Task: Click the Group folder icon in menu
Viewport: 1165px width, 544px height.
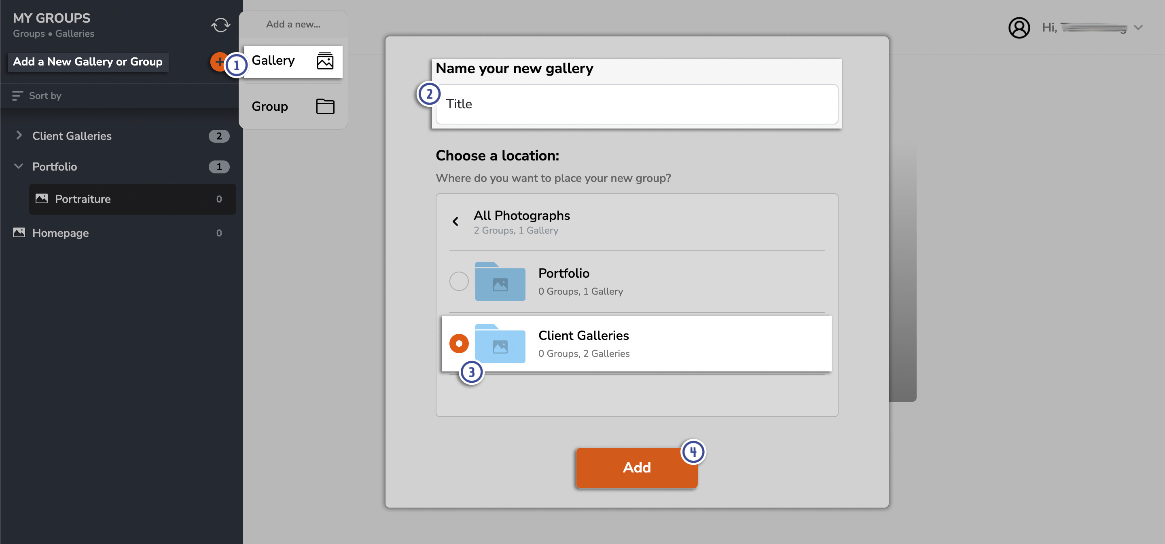Action: pyautogui.click(x=325, y=106)
